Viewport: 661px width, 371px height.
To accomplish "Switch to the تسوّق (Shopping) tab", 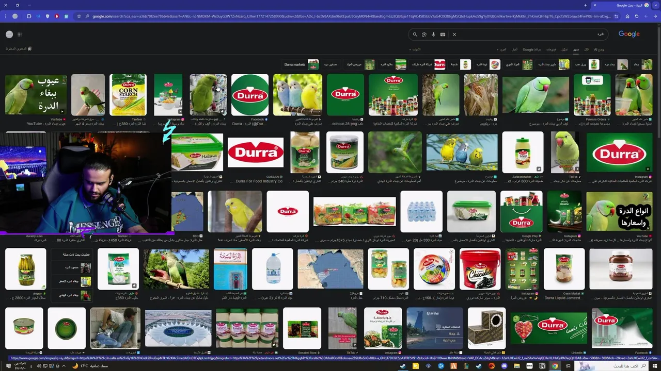I will (564, 49).
